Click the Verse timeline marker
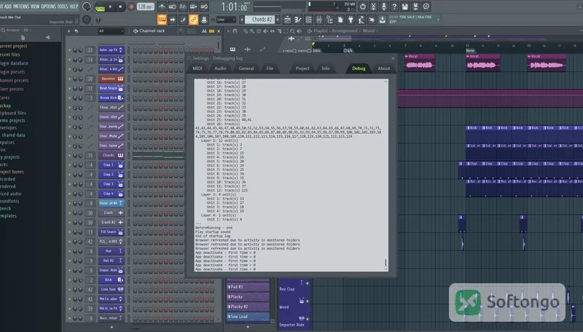 click(x=470, y=51)
